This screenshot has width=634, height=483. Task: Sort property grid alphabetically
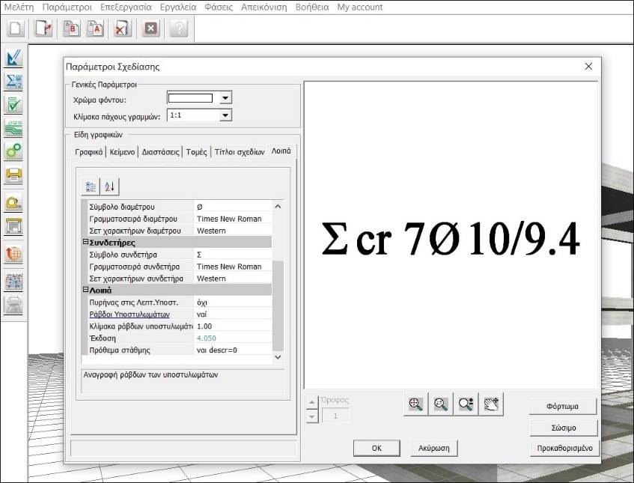(x=109, y=187)
